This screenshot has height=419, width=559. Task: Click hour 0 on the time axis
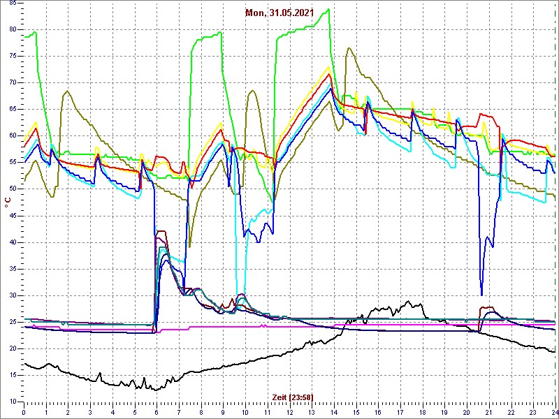(24, 411)
